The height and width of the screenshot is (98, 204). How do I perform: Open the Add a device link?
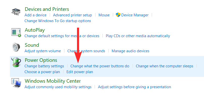tap(36, 15)
